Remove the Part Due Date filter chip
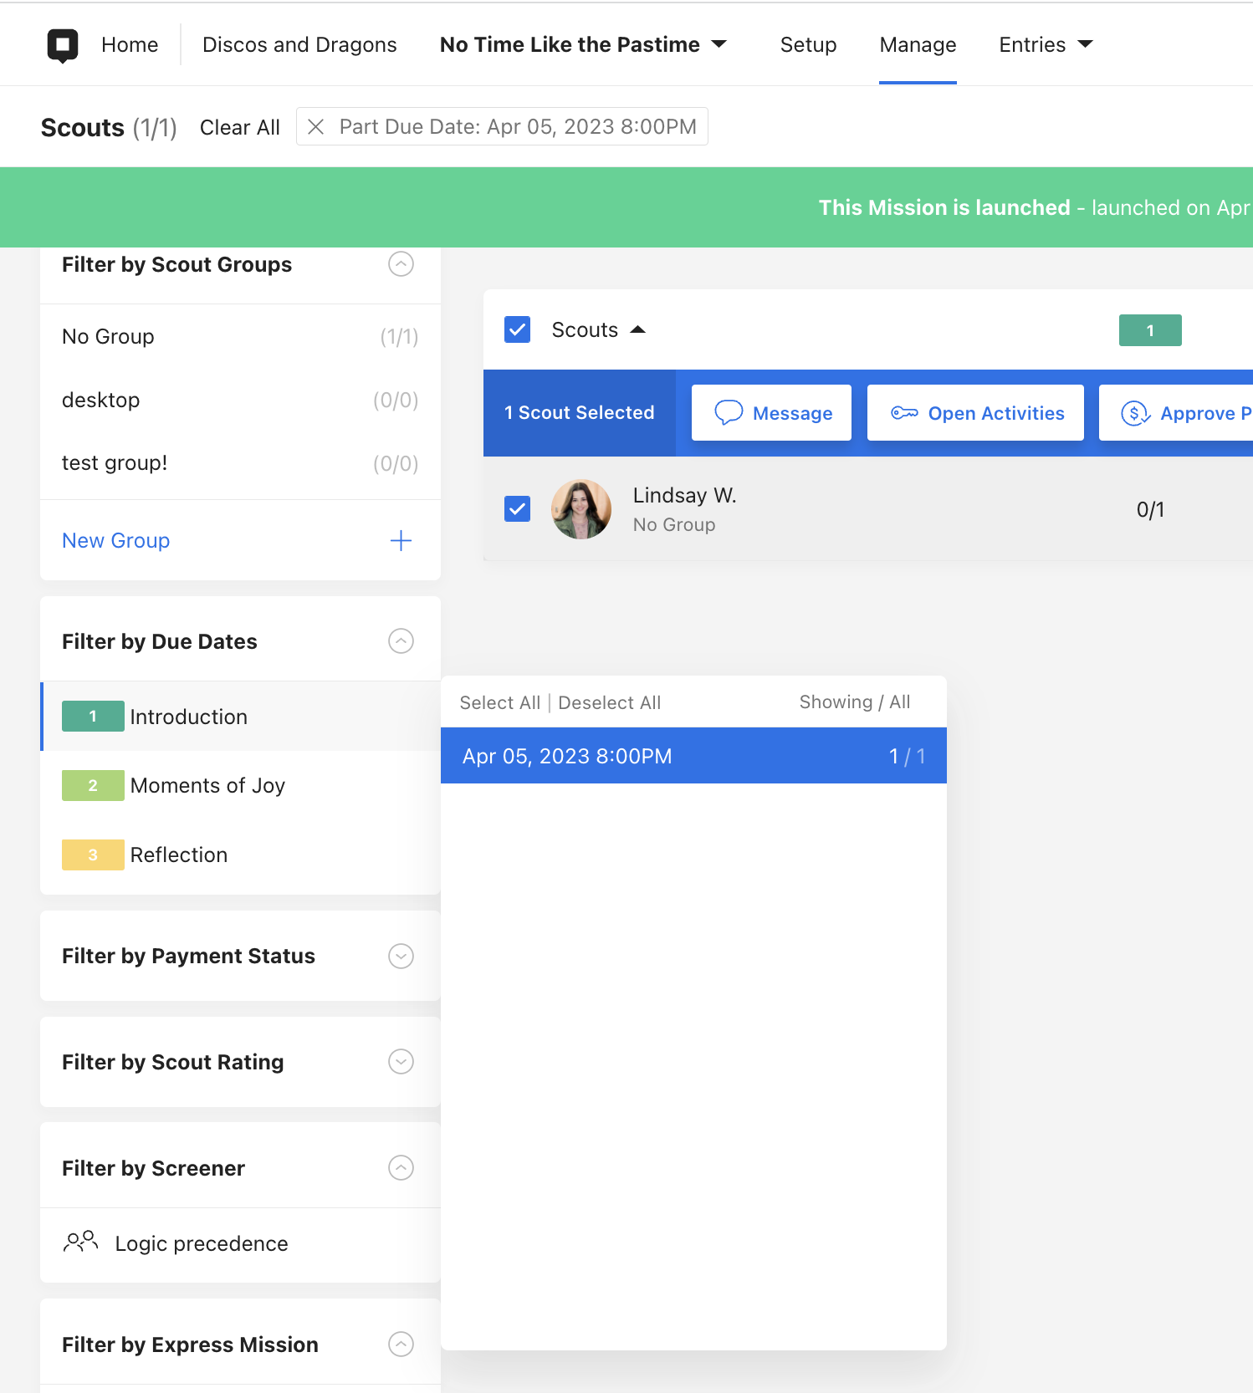The height and width of the screenshot is (1393, 1253). pos(316,126)
